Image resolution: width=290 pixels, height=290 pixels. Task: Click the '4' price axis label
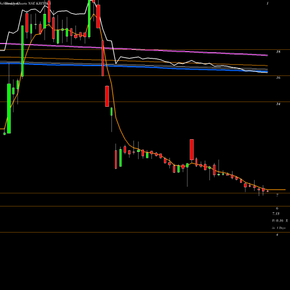click(277, 235)
